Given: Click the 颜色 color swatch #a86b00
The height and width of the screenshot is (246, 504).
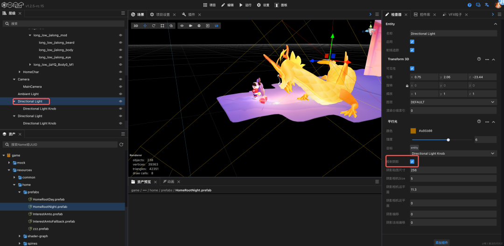Looking at the screenshot, I should point(413,131).
